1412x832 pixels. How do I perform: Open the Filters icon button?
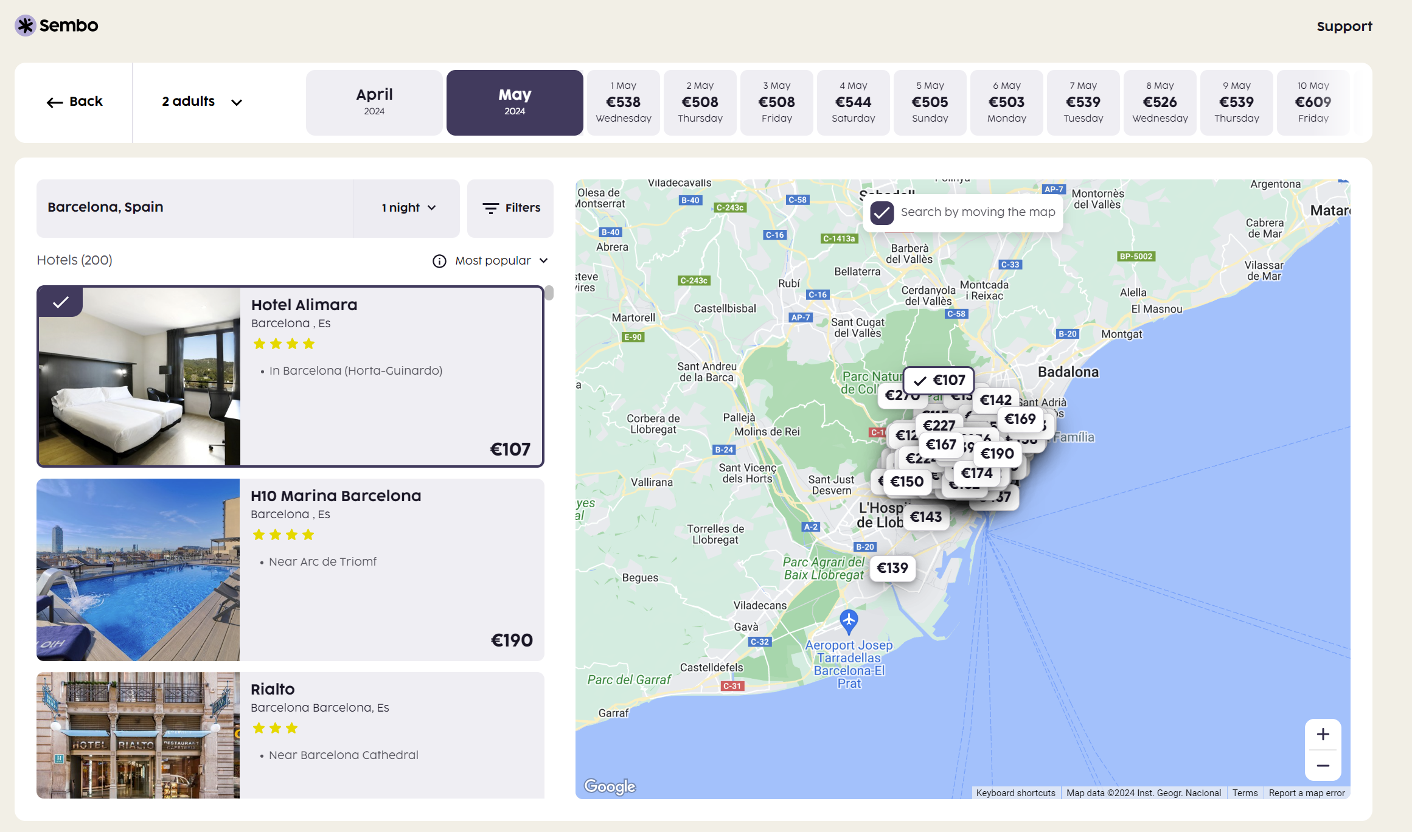click(510, 208)
